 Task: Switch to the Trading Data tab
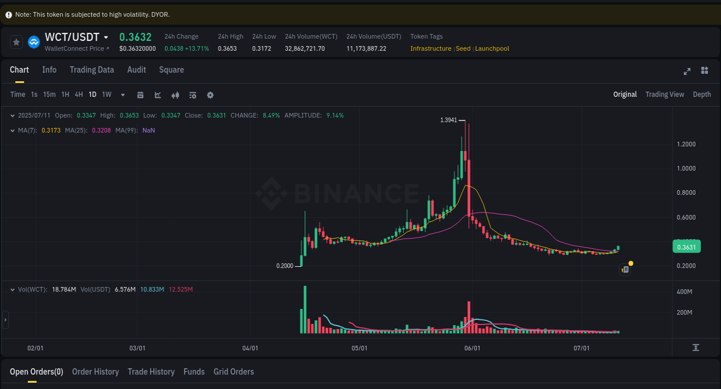point(92,70)
